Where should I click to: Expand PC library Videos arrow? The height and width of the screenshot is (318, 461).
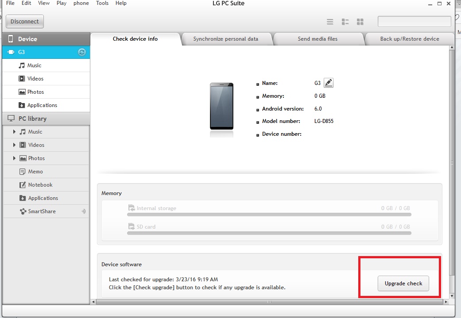click(14, 145)
